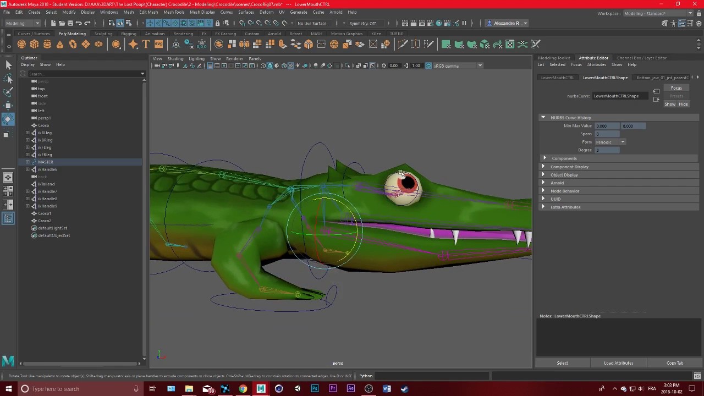
Task: Switch to Channel Box / Layer Editor tab
Action: 641,58
